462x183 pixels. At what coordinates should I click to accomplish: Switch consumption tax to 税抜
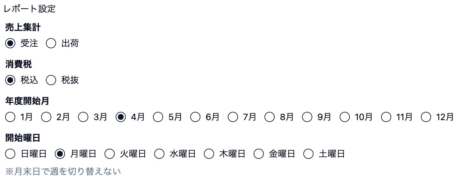coord(51,80)
